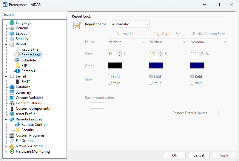The width and height of the screenshot is (239, 161).
Task: Click the Search input field
Action: [34, 15]
